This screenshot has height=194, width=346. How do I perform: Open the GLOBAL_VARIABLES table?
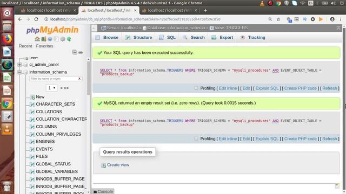pyautogui.click(x=57, y=171)
